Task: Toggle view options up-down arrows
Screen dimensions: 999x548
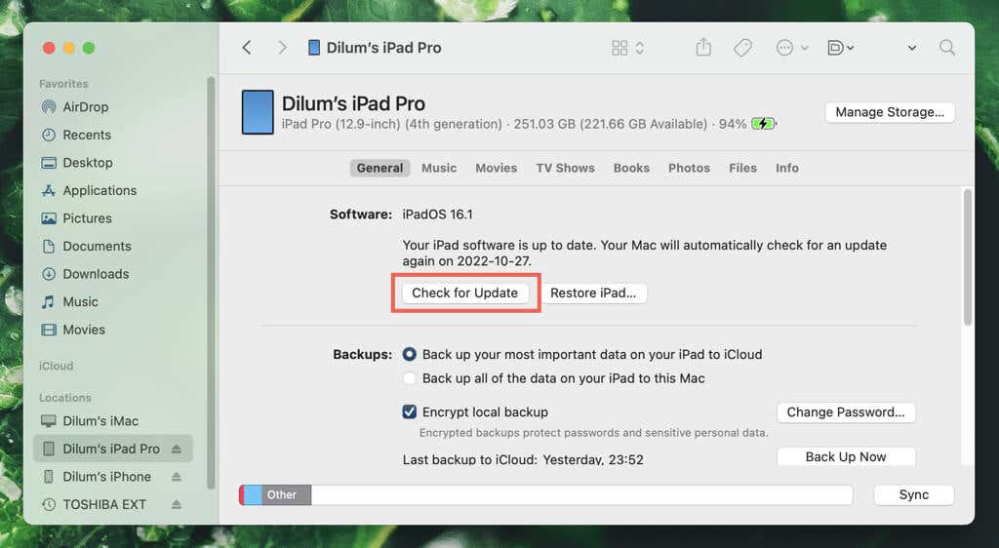Action: 640,48
